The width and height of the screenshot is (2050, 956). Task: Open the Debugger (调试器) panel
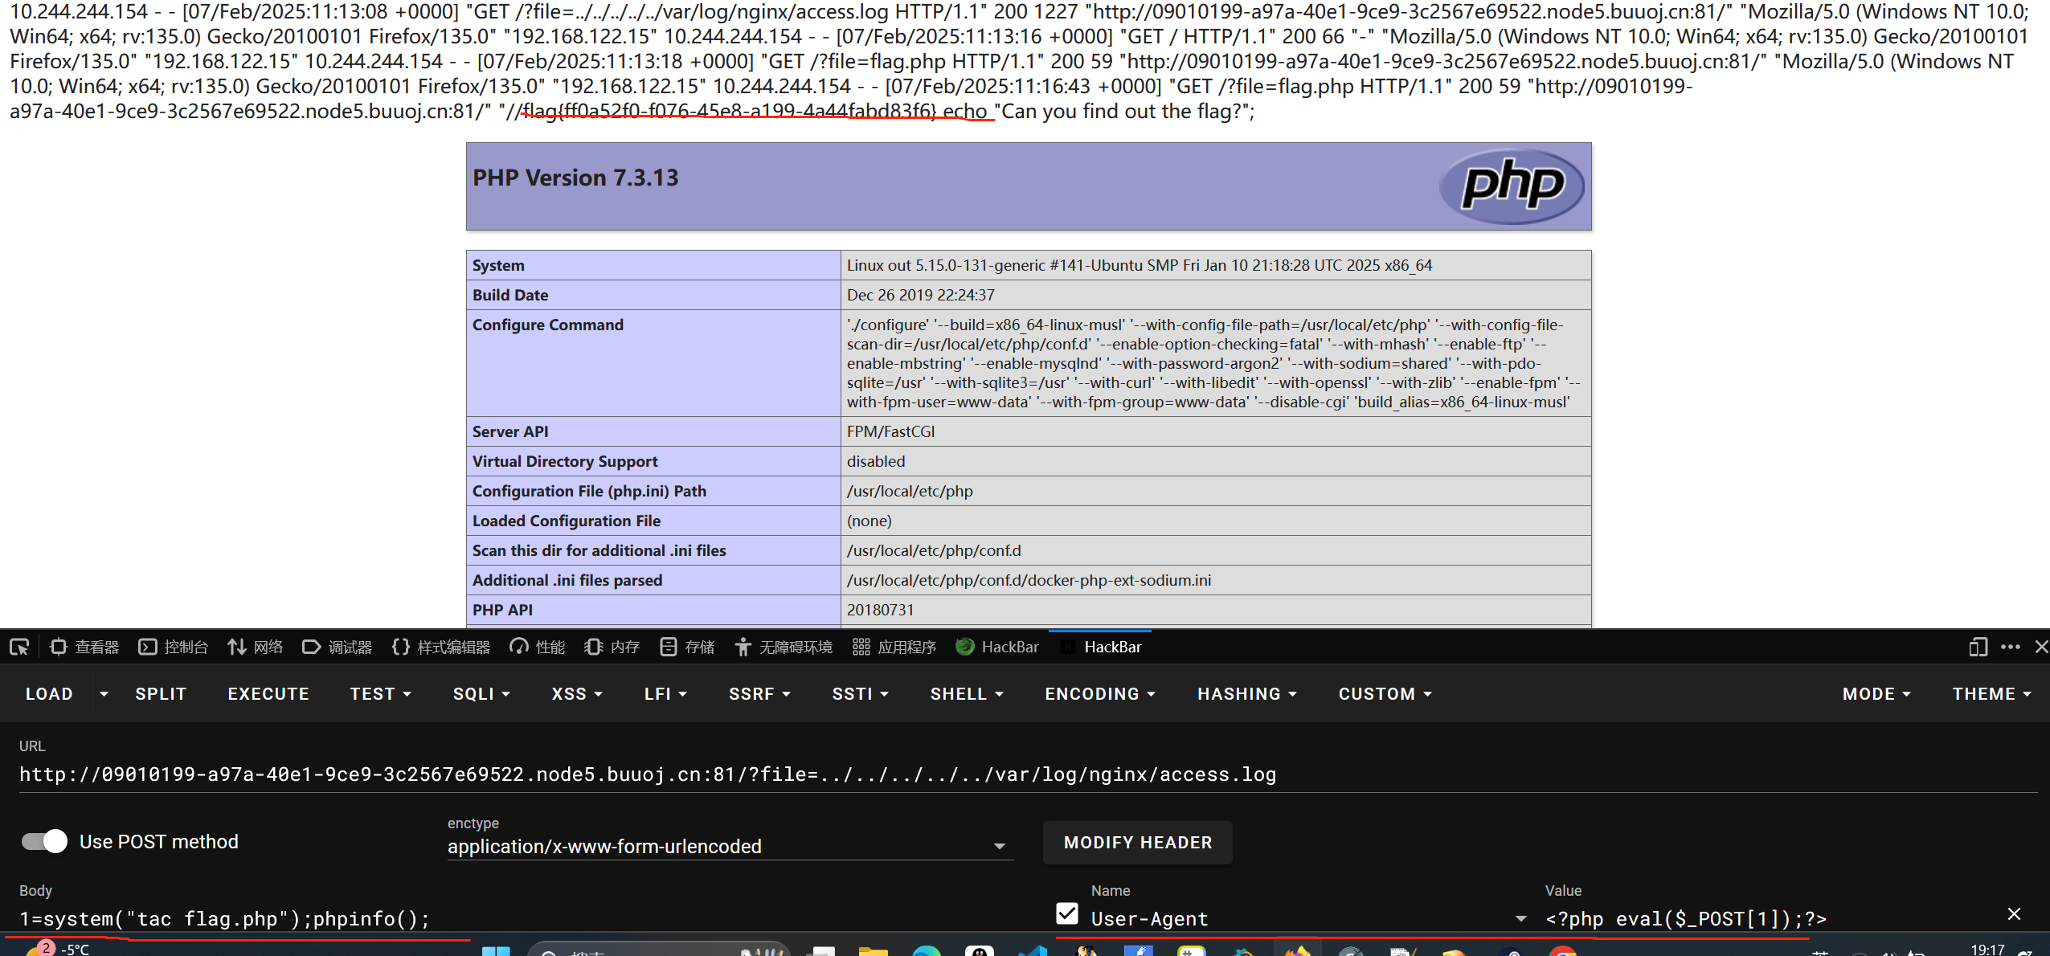(338, 647)
